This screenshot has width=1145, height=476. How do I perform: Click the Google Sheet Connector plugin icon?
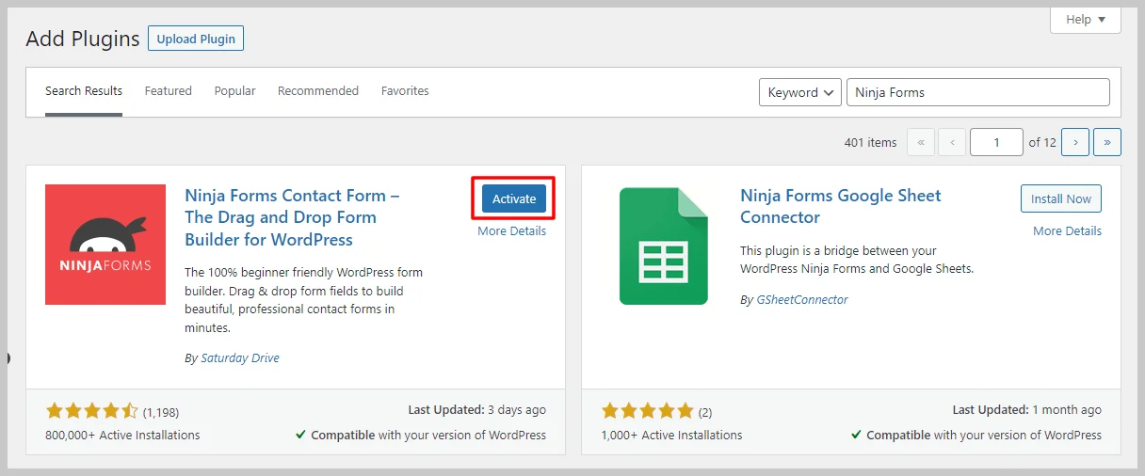[663, 245]
